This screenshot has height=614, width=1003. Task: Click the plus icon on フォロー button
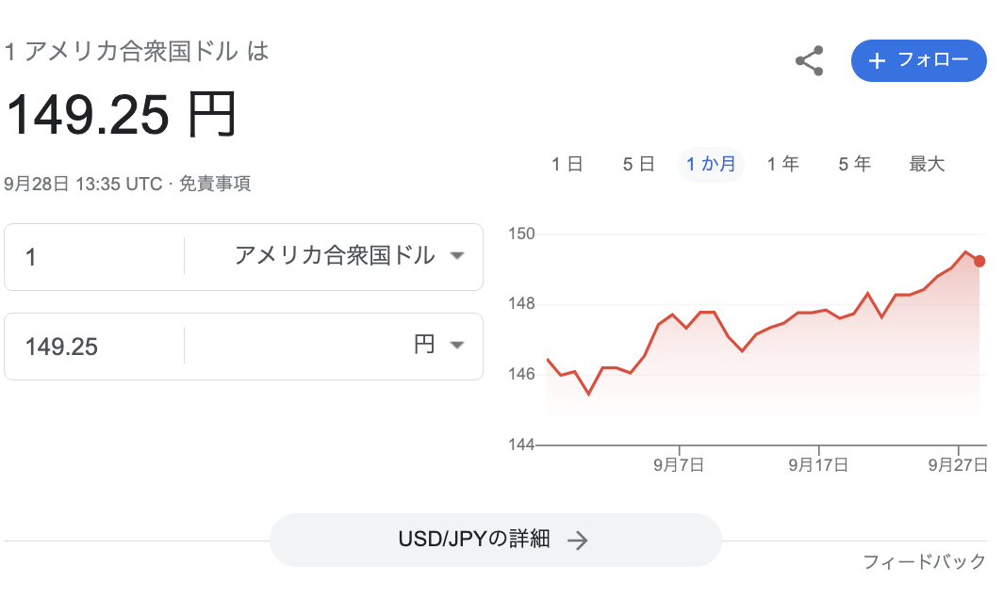click(x=877, y=60)
